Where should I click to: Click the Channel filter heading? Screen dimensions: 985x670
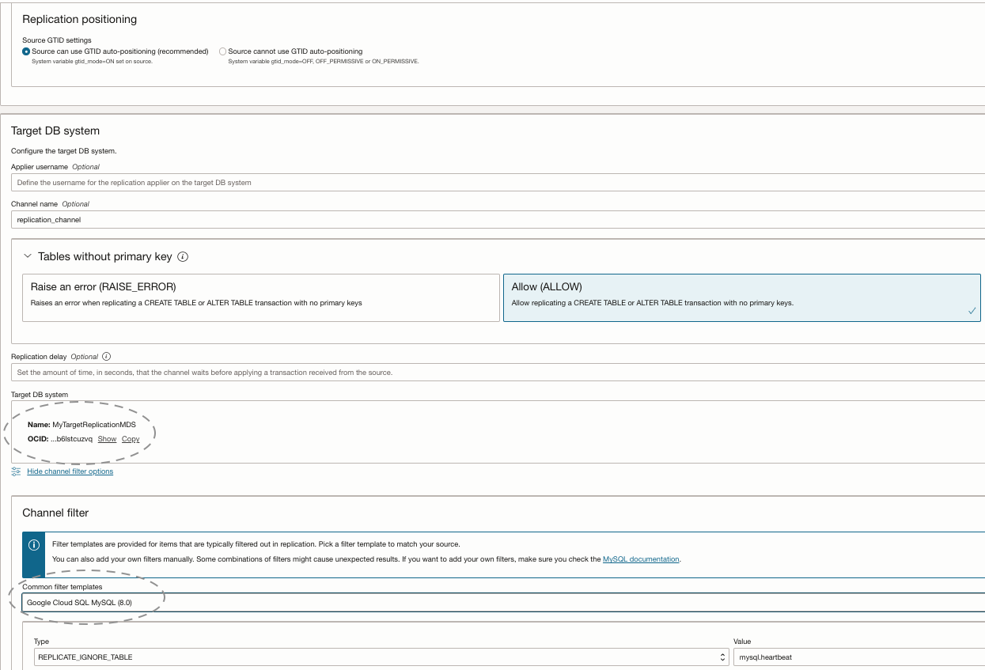coord(55,513)
